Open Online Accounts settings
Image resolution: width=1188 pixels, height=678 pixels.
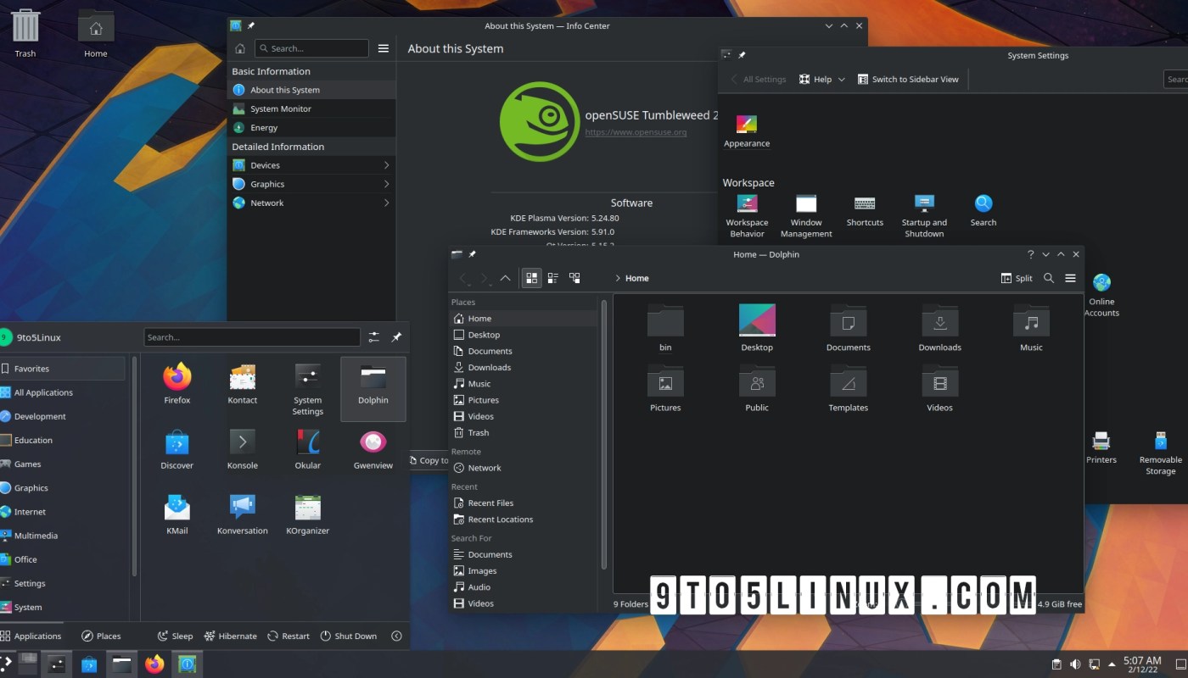[1101, 295]
